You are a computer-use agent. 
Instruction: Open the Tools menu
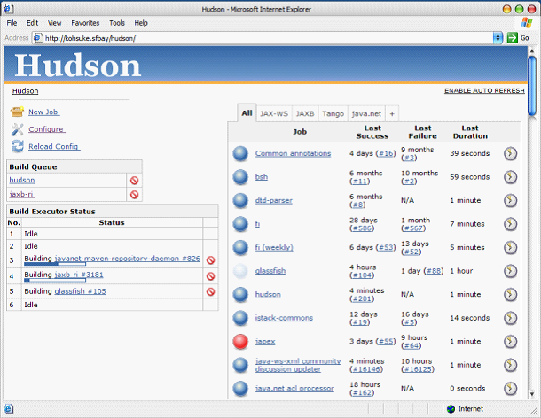click(x=117, y=23)
